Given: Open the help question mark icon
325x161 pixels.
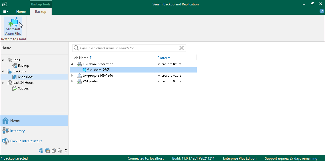Looking at the screenshot, I should coord(322,12).
